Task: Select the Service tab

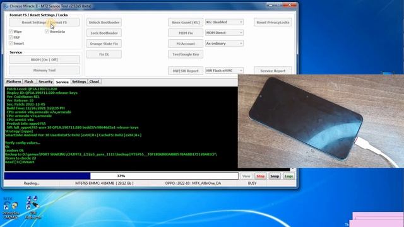Action: pos(62,82)
